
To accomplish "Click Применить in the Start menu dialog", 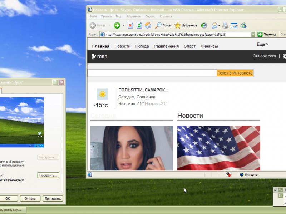I will pyautogui.click(x=53, y=199).
